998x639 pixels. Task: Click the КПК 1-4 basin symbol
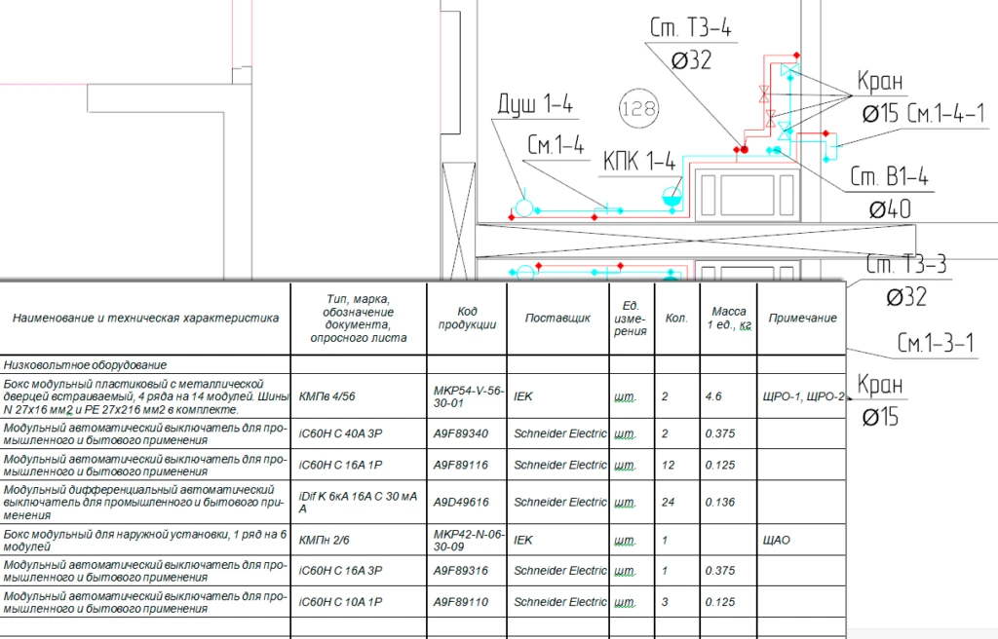(671, 196)
